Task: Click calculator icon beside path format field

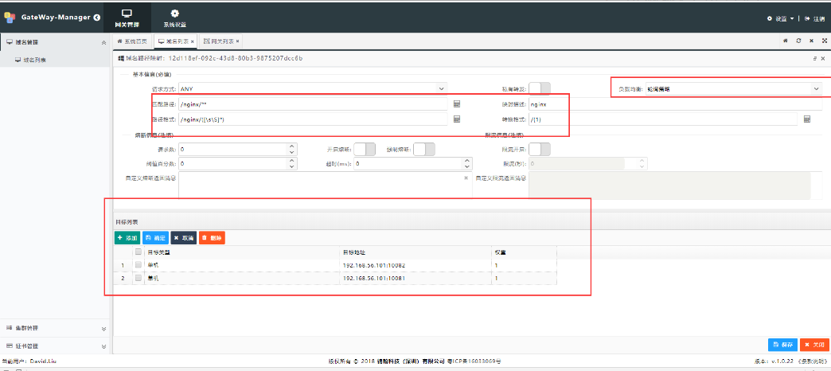Action: [x=457, y=119]
